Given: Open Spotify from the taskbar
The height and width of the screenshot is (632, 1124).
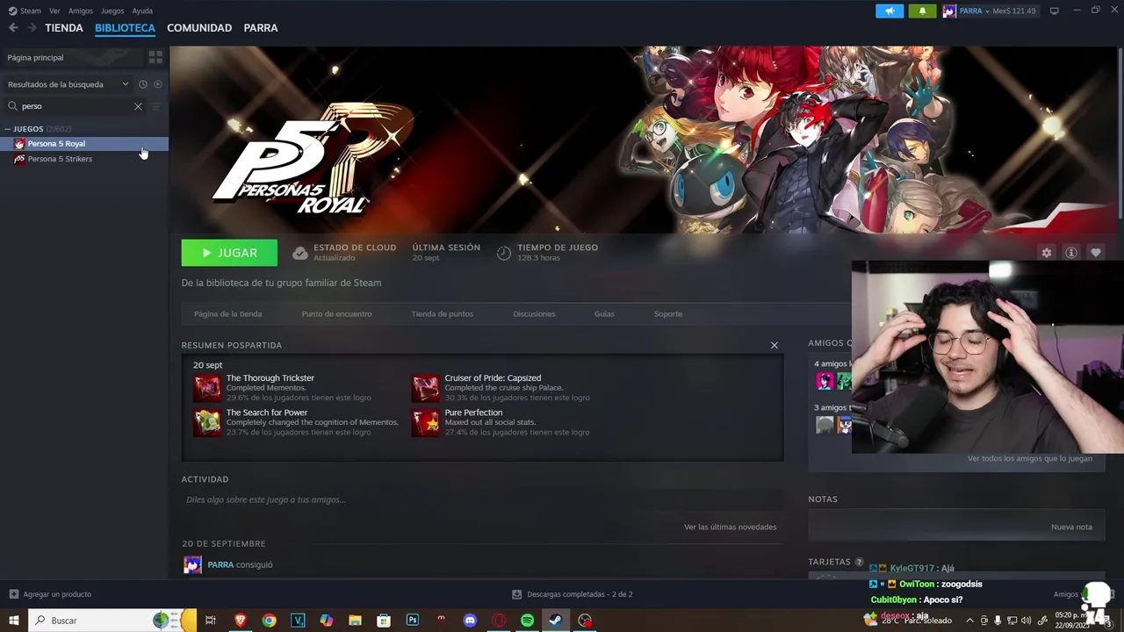Looking at the screenshot, I should (x=527, y=621).
